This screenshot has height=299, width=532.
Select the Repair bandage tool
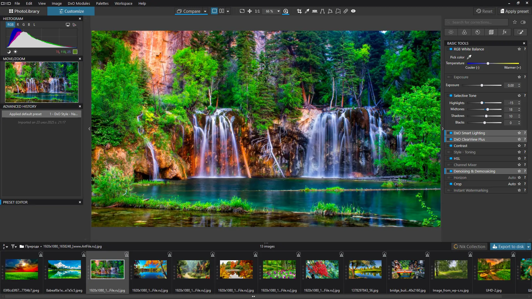346,11
